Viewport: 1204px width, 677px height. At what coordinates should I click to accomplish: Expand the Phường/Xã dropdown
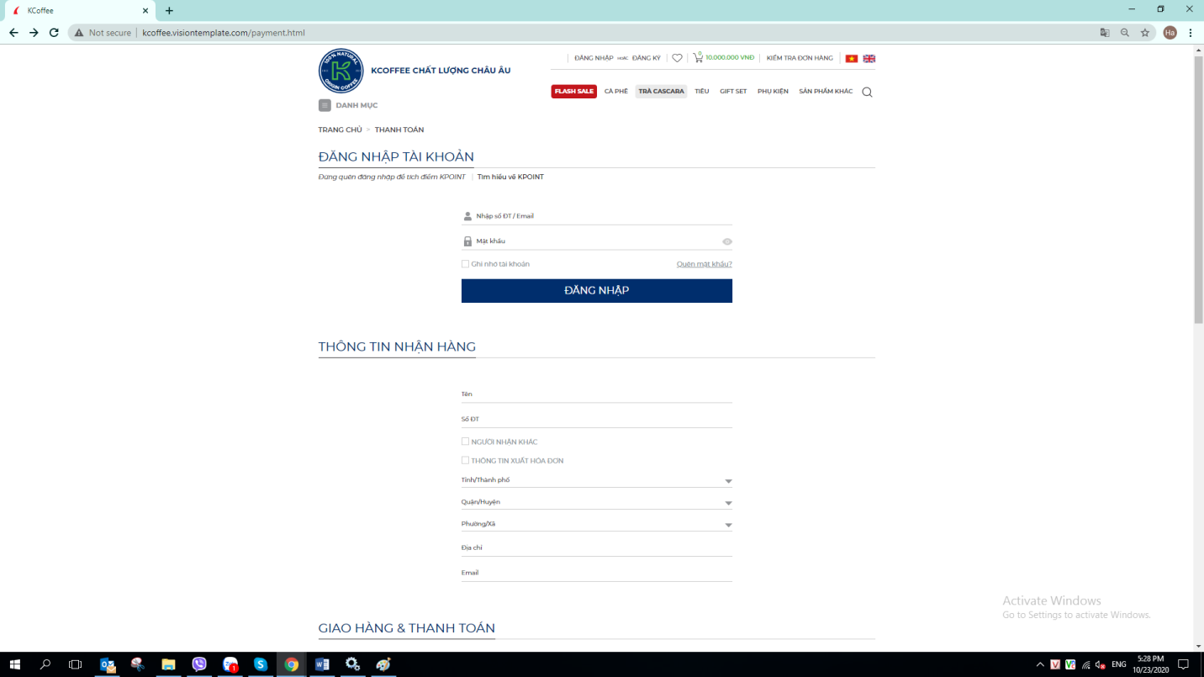(x=728, y=526)
